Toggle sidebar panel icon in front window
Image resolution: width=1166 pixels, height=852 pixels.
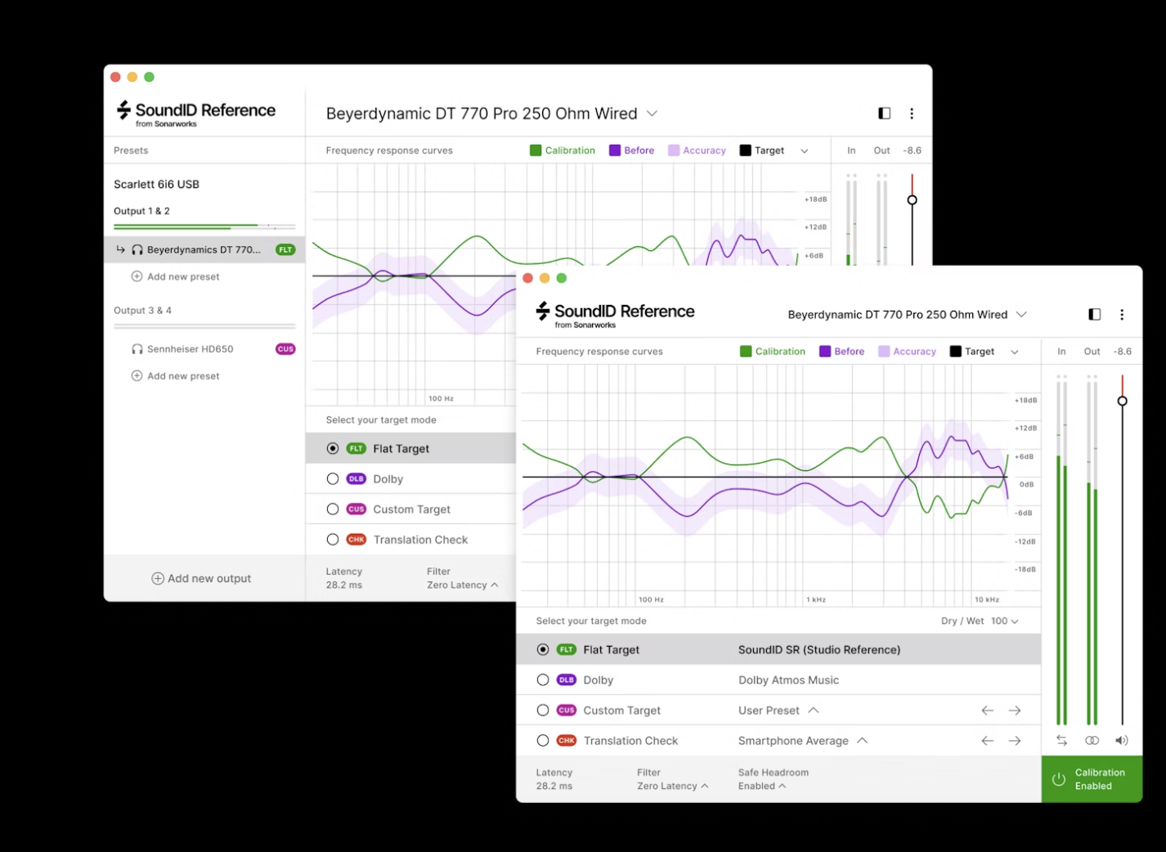pyautogui.click(x=1094, y=315)
